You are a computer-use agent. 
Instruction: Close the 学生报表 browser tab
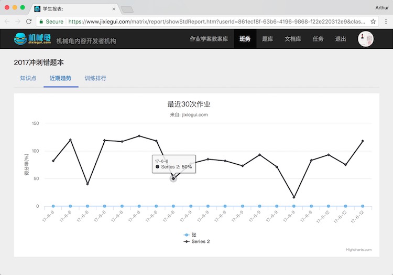(x=114, y=9)
